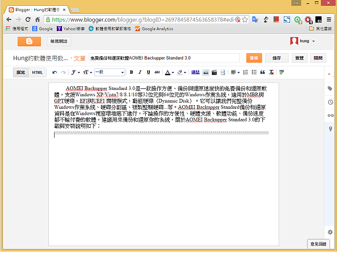Undo the last edit in post editor

55,73
